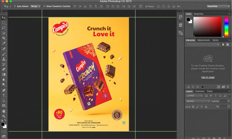Image resolution: width=232 pixels, height=139 pixels.
Task: Swap foreground and background colors
Action: (5, 120)
